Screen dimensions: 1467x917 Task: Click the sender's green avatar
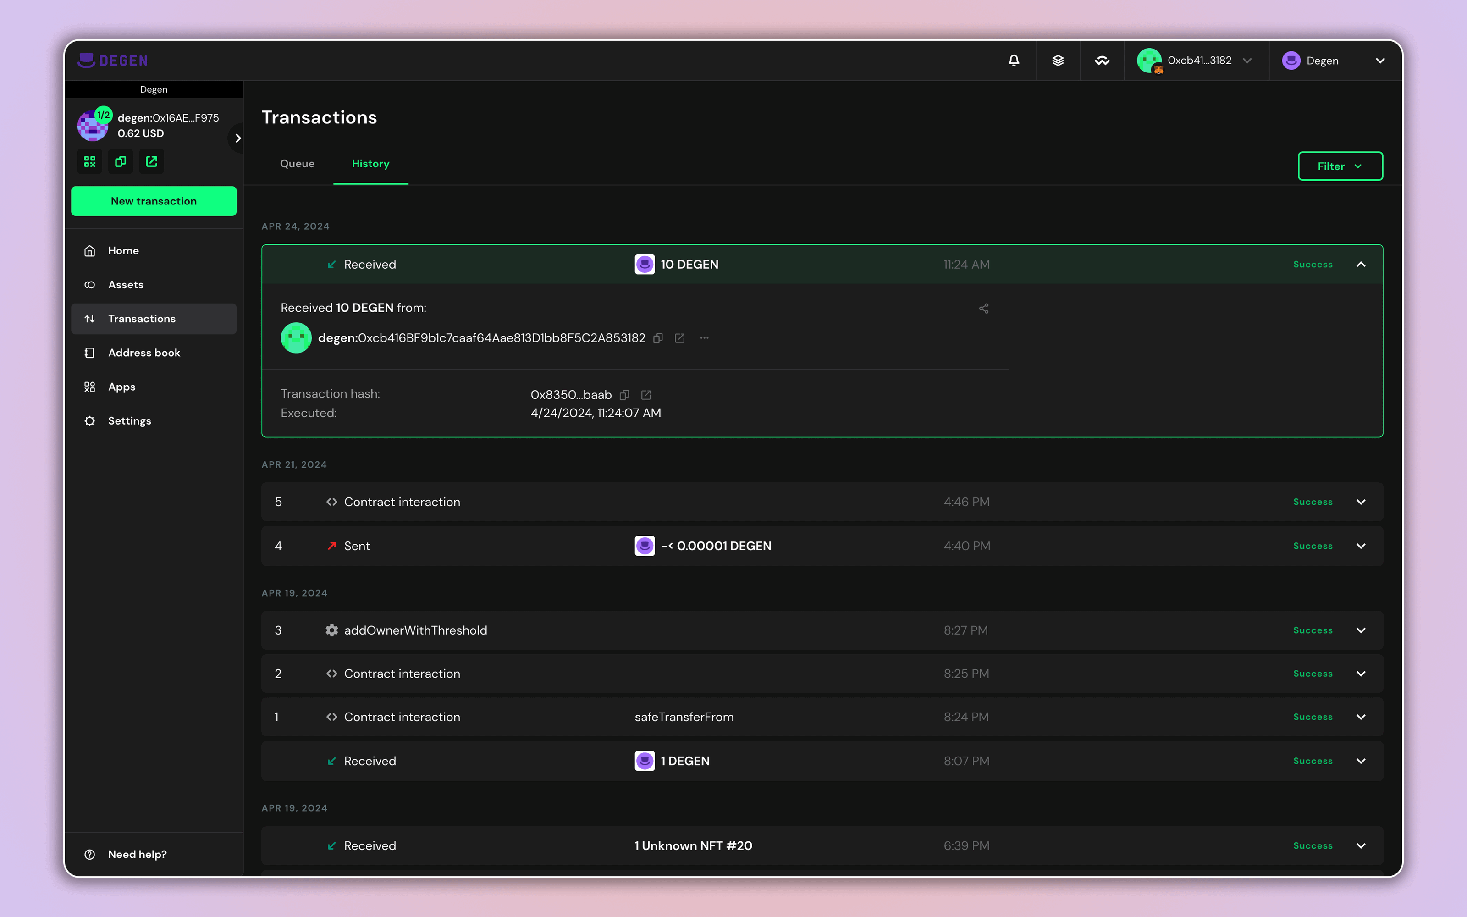(x=296, y=338)
